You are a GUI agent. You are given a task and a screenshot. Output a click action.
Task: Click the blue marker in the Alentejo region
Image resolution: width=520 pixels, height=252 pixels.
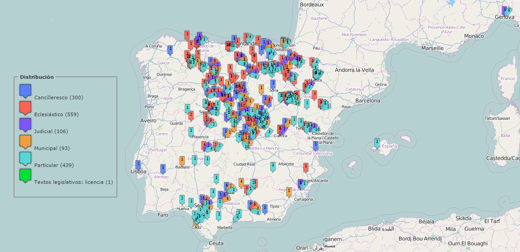[163, 169]
